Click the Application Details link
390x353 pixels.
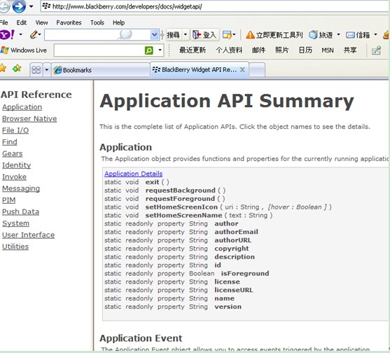pyautogui.click(x=133, y=174)
